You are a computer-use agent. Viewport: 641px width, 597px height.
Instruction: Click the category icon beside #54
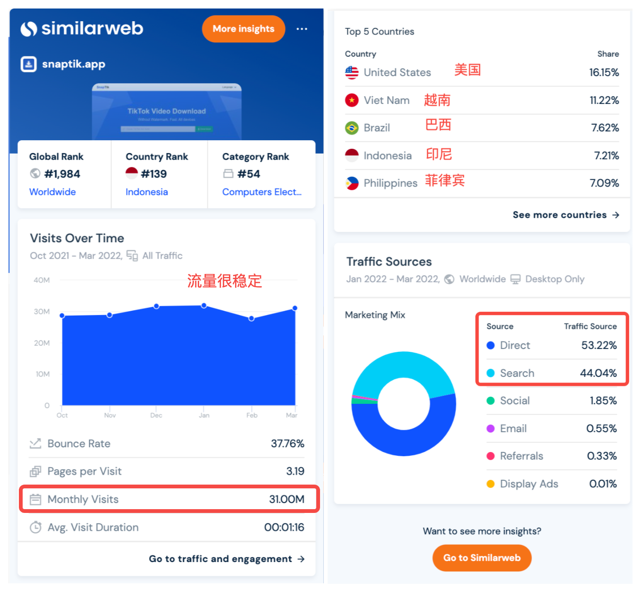tap(228, 173)
